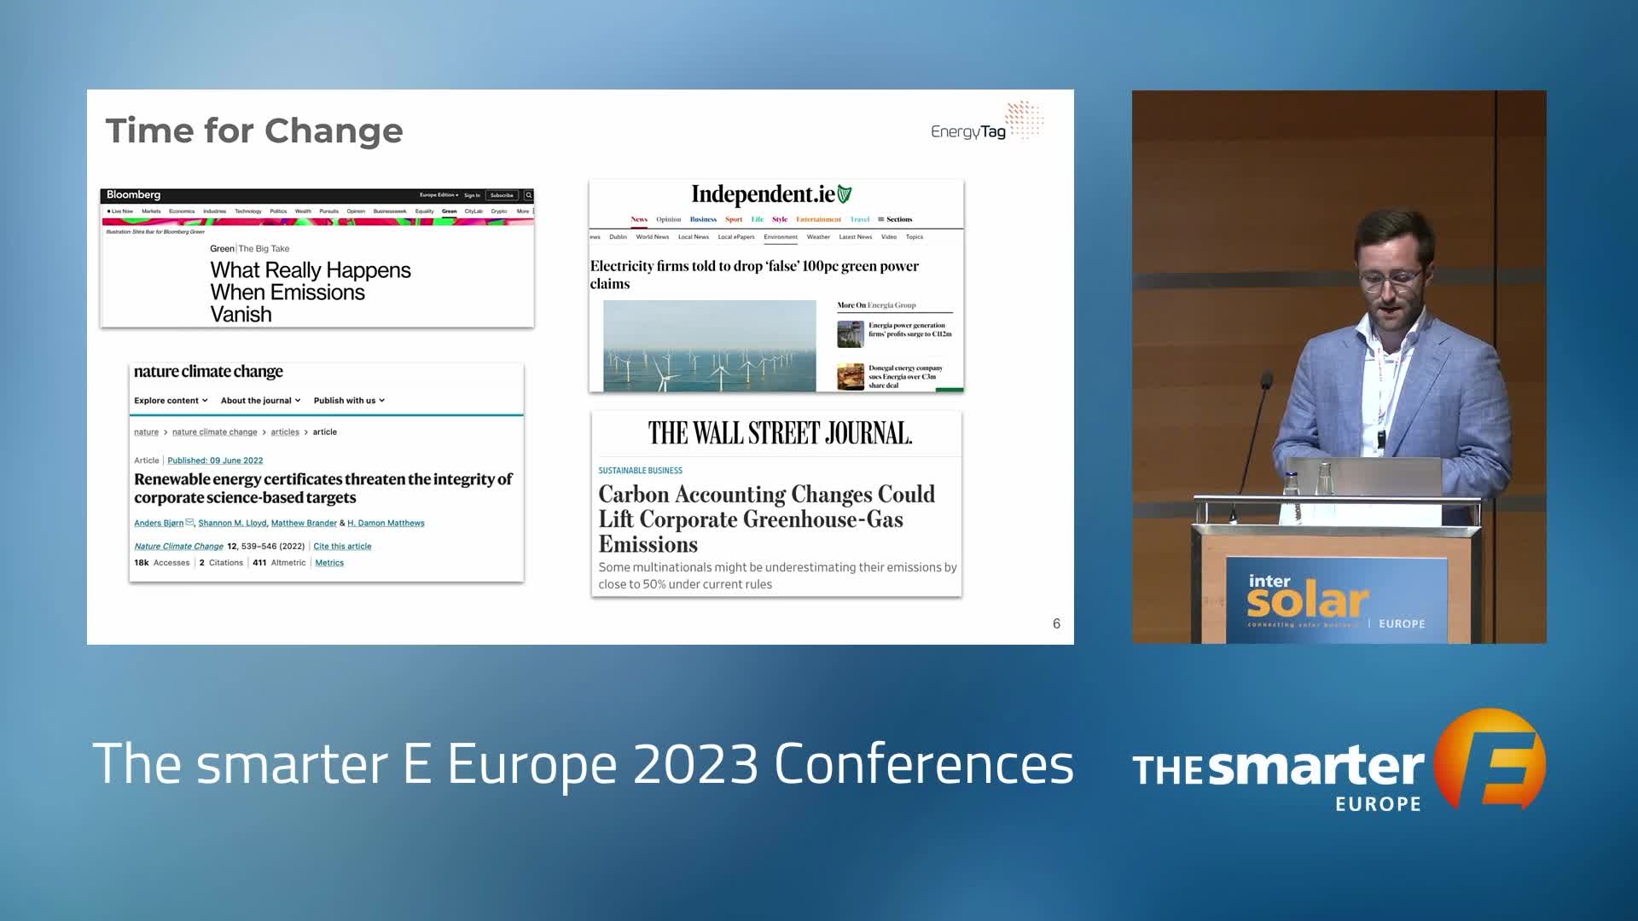Select Businessweek in Bloomberg navigation
This screenshot has width=1638, height=921.
[390, 211]
